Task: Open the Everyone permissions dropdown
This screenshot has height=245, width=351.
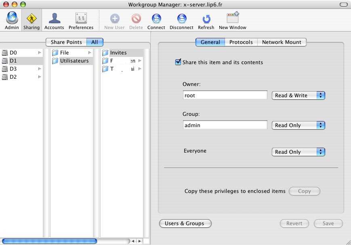Action: (298, 152)
